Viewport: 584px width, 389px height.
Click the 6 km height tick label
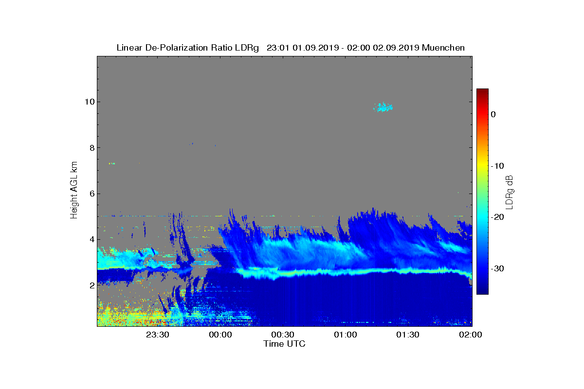click(x=91, y=194)
